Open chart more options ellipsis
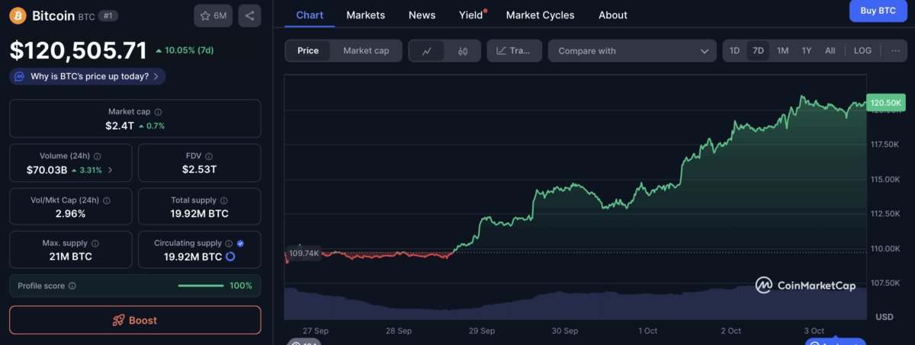 895,50
